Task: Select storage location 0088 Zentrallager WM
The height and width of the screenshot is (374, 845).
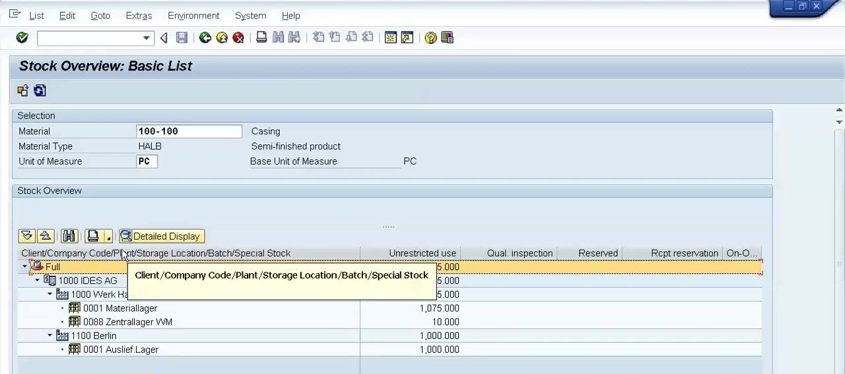Action: tap(127, 322)
